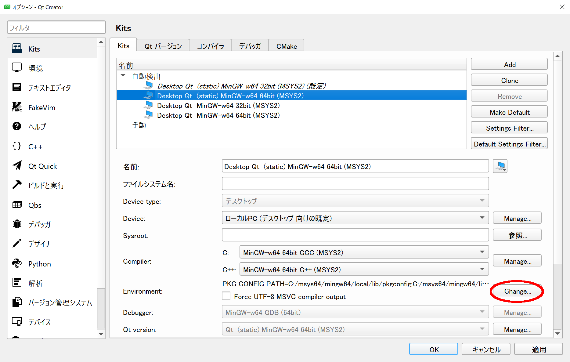Image resolution: width=570 pixels, height=362 pixels.
Task: Click sidebar scrollbar down arrow
Action: [101, 334]
